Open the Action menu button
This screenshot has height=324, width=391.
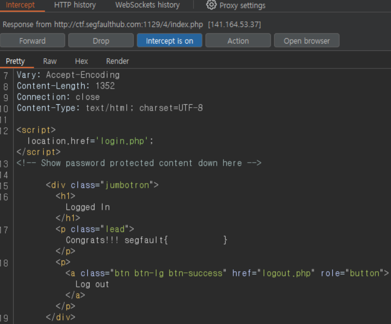[238, 41]
